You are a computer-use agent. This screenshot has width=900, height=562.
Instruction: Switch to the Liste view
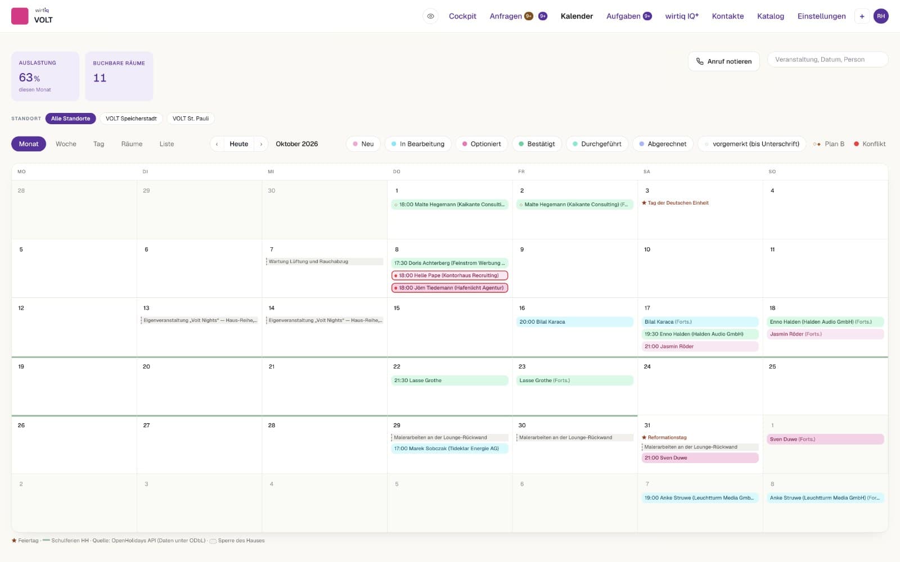click(166, 144)
